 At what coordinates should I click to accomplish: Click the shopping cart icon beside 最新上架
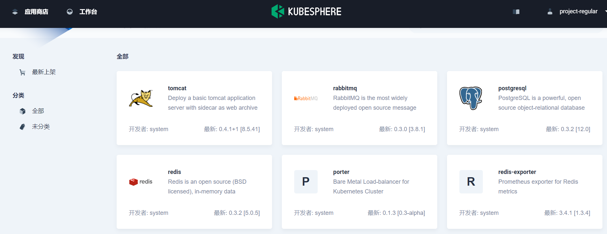[22, 72]
